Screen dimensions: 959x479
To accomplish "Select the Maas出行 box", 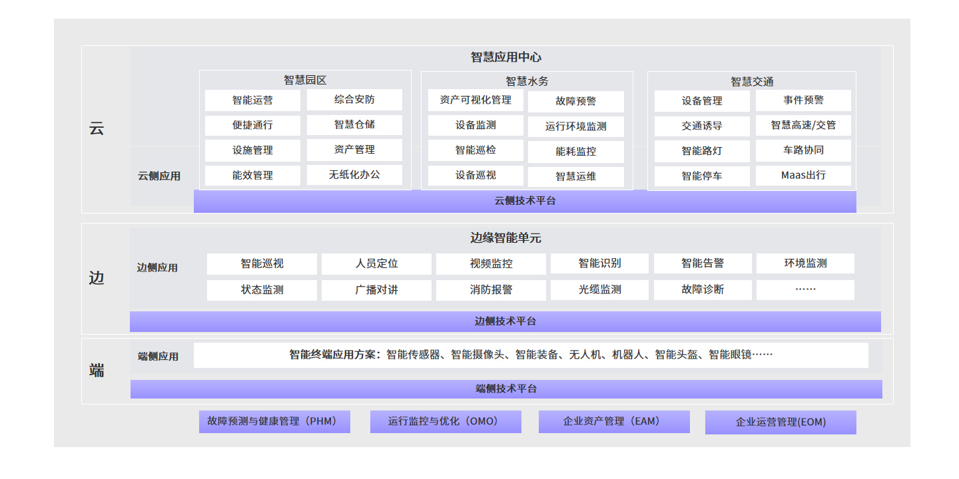I will click(803, 176).
